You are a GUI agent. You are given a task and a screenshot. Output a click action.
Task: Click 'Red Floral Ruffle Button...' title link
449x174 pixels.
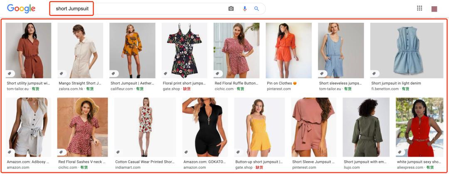tap(237, 83)
